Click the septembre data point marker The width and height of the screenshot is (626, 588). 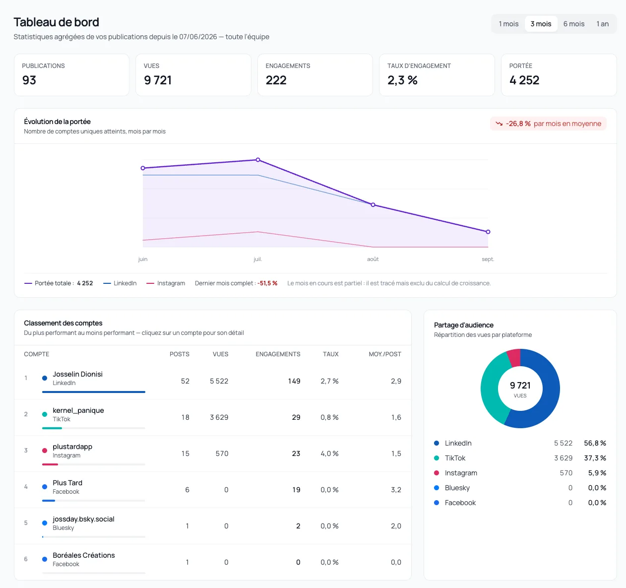click(x=488, y=232)
